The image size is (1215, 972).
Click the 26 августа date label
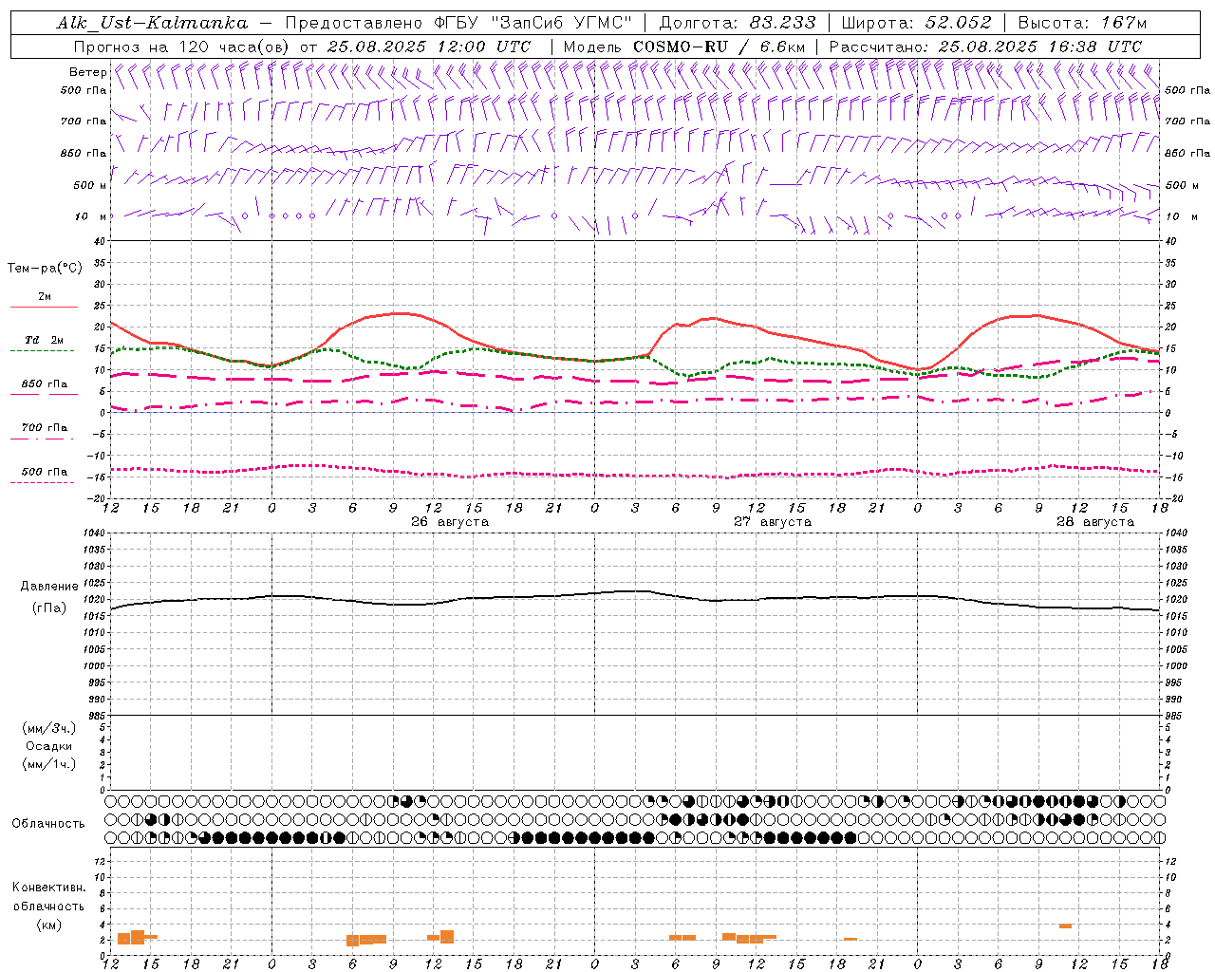click(x=450, y=522)
